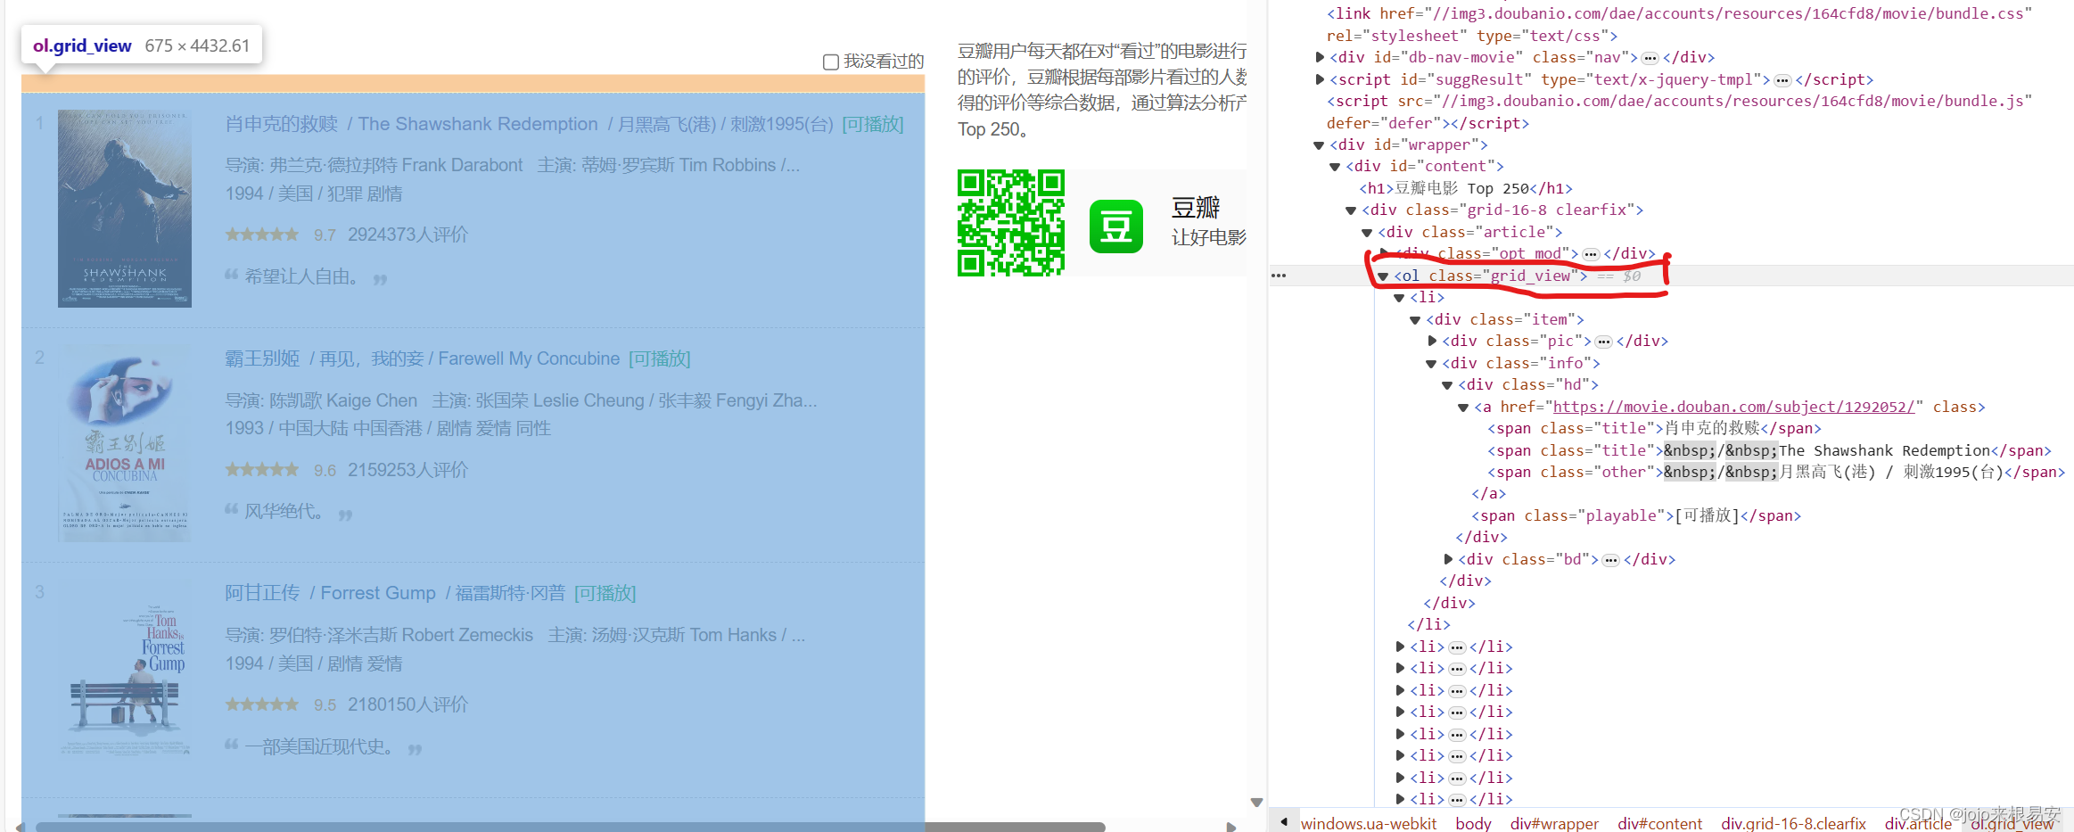This screenshot has height=832, width=2074.
Task: Tick the 我没看过的 checkbox
Action: (x=830, y=62)
